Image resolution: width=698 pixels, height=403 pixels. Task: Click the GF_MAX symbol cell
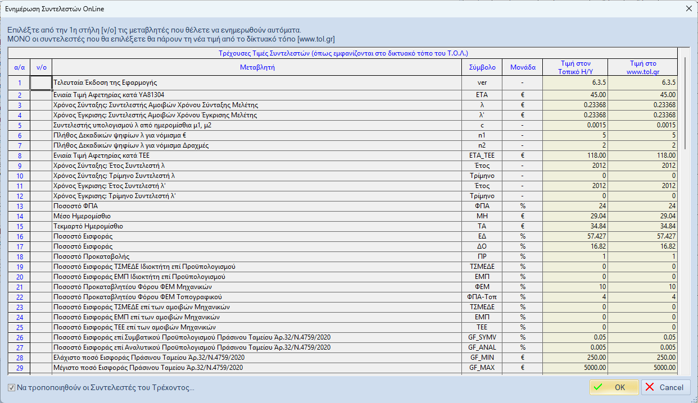click(482, 368)
